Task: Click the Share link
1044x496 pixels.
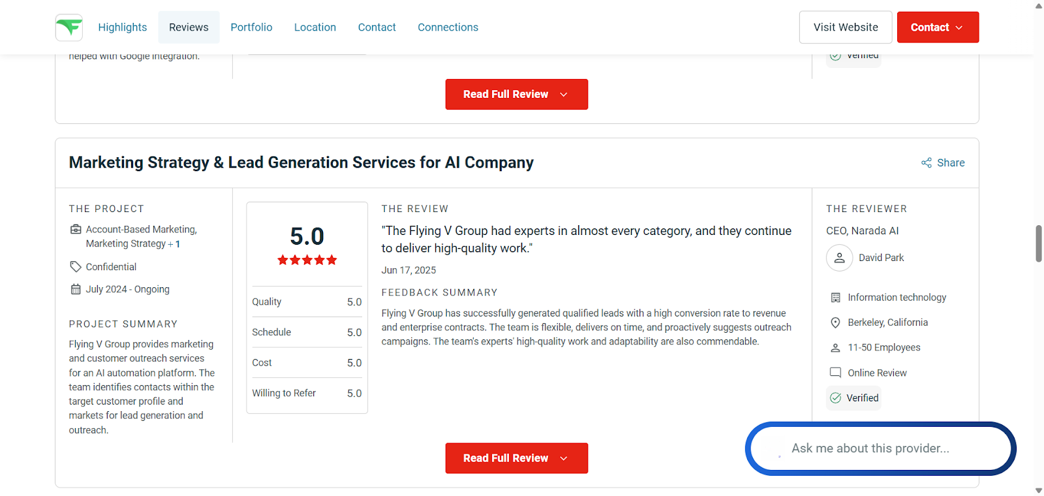Action: (943, 163)
